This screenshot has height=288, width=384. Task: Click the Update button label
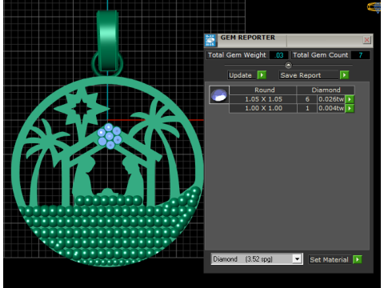coord(240,75)
